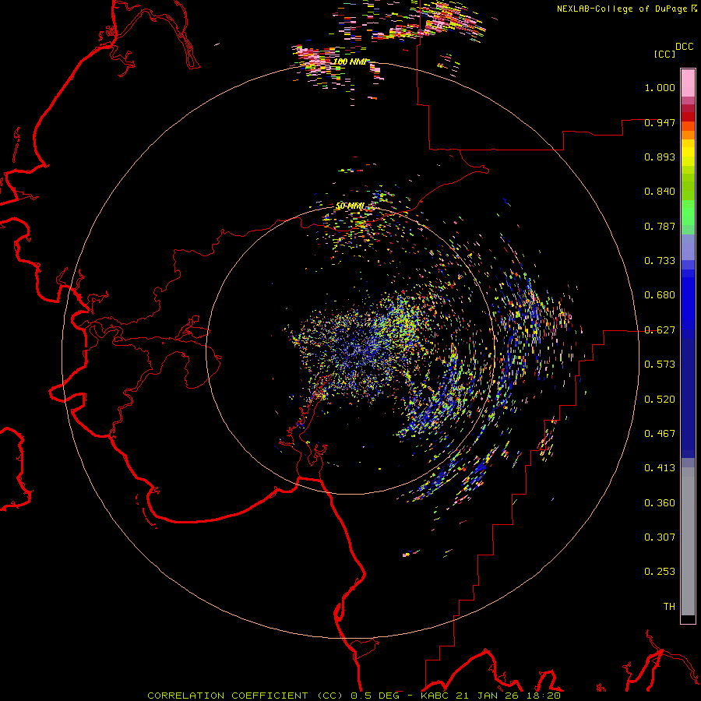
Task: Select the 1.000 scale value
Action: 660,87
